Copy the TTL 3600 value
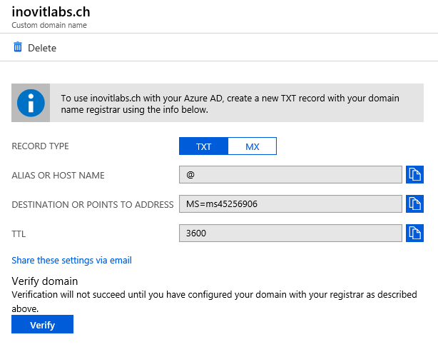 pyautogui.click(x=414, y=233)
